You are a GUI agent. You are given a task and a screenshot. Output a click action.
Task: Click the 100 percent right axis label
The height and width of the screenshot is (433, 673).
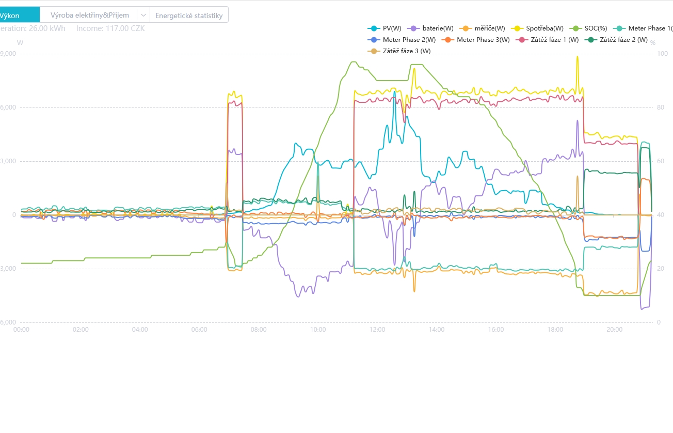[x=662, y=54]
